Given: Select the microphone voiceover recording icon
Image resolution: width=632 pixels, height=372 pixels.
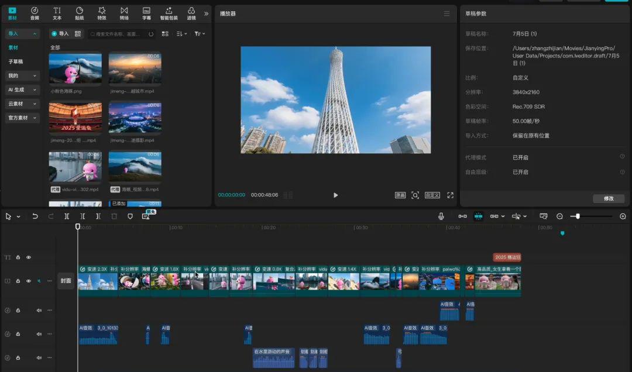Looking at the screenshot, I should tap(441, 216).
